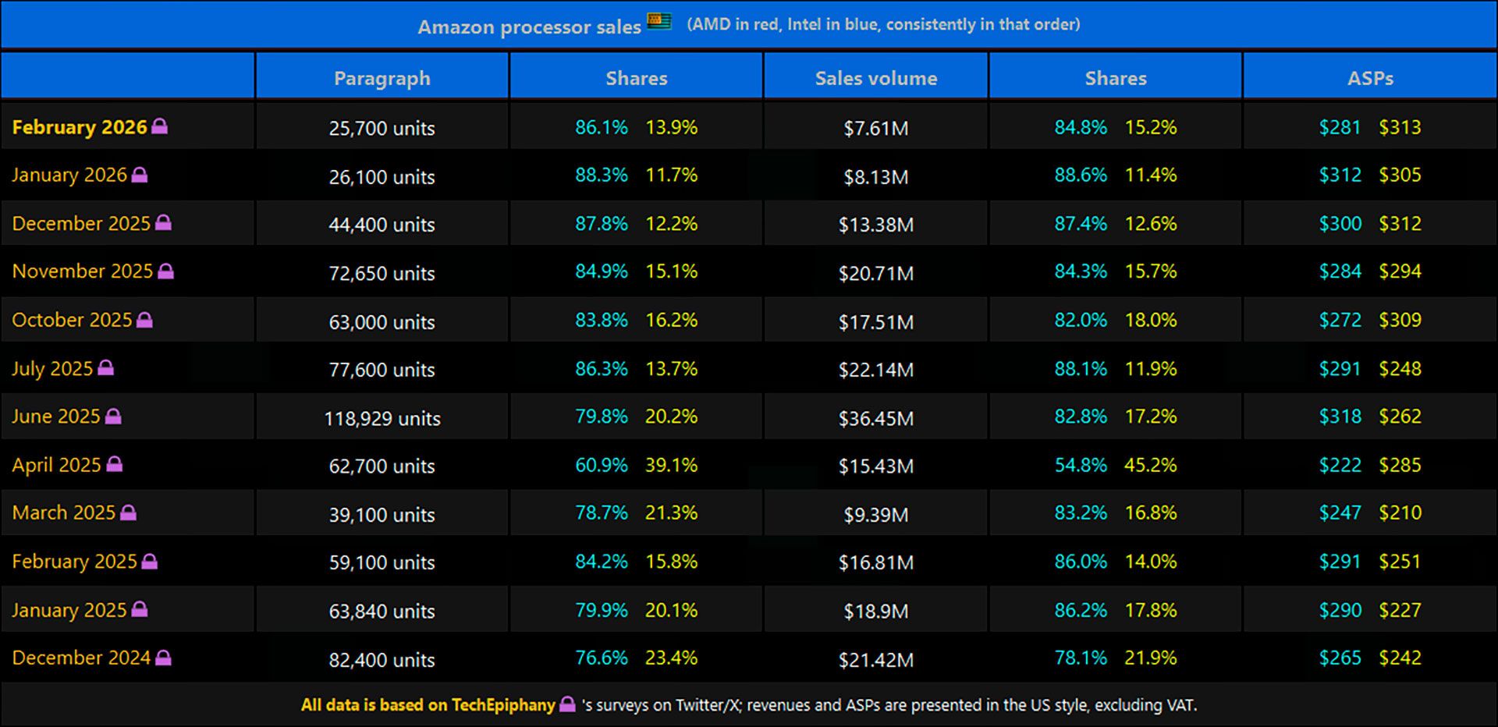Viewport: 1498px width, 727px height.
Task: Select the ASPs column header
Action: click(x=1370, y=78)
